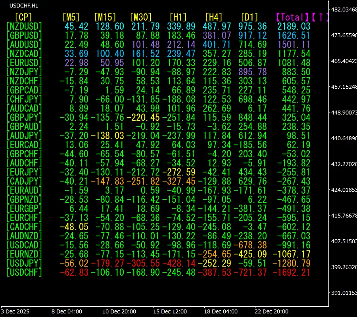Click the magenta Total column header
357x317 pixels.
coord(292,17)
